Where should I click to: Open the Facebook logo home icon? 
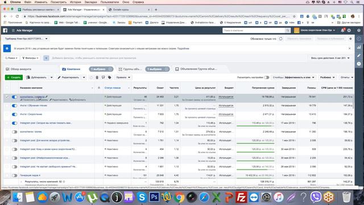click(5, 30)
